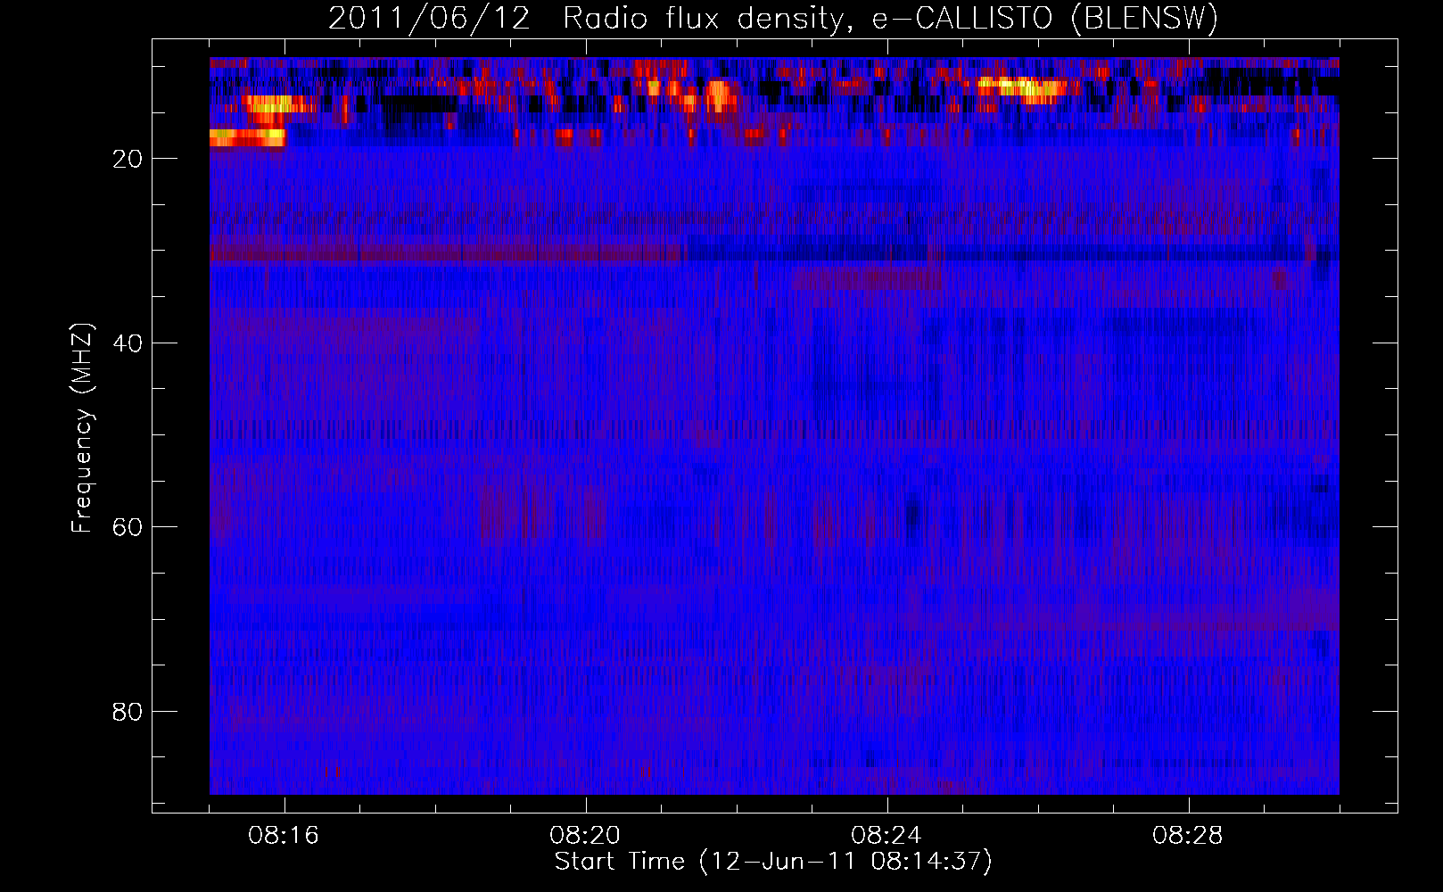Screen dimensions: 1443x892
Task: Click the 08:24 time axis label
Action: 886,835
